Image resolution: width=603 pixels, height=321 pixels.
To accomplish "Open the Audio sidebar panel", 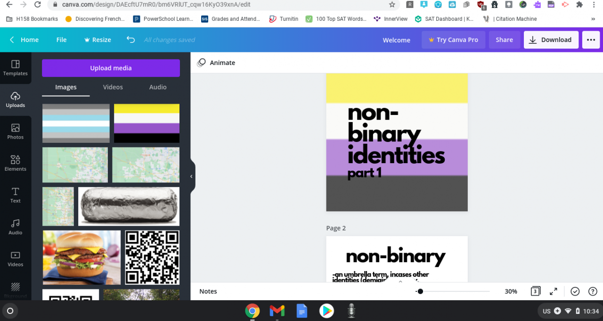I will click(x=16, y=227).
